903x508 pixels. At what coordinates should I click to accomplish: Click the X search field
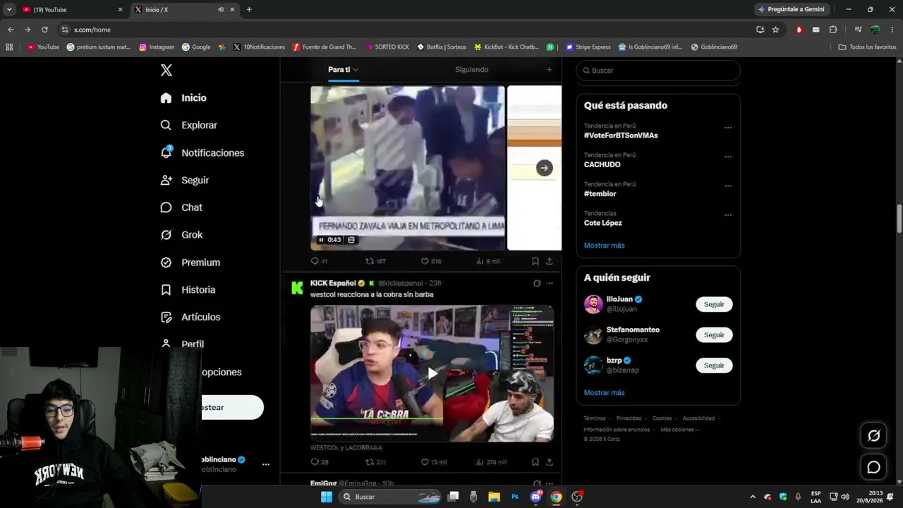click(x=658, y=71)
